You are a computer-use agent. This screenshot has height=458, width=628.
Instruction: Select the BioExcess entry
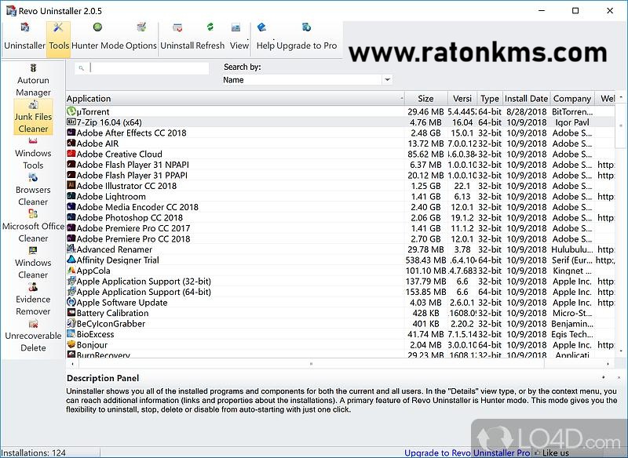[x=340, y=334]
